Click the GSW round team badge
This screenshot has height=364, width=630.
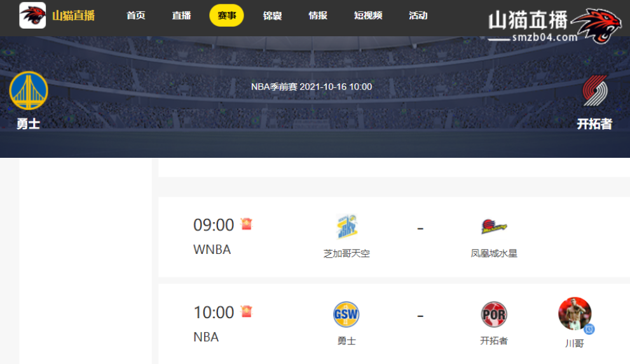click(x=346, y=314)
